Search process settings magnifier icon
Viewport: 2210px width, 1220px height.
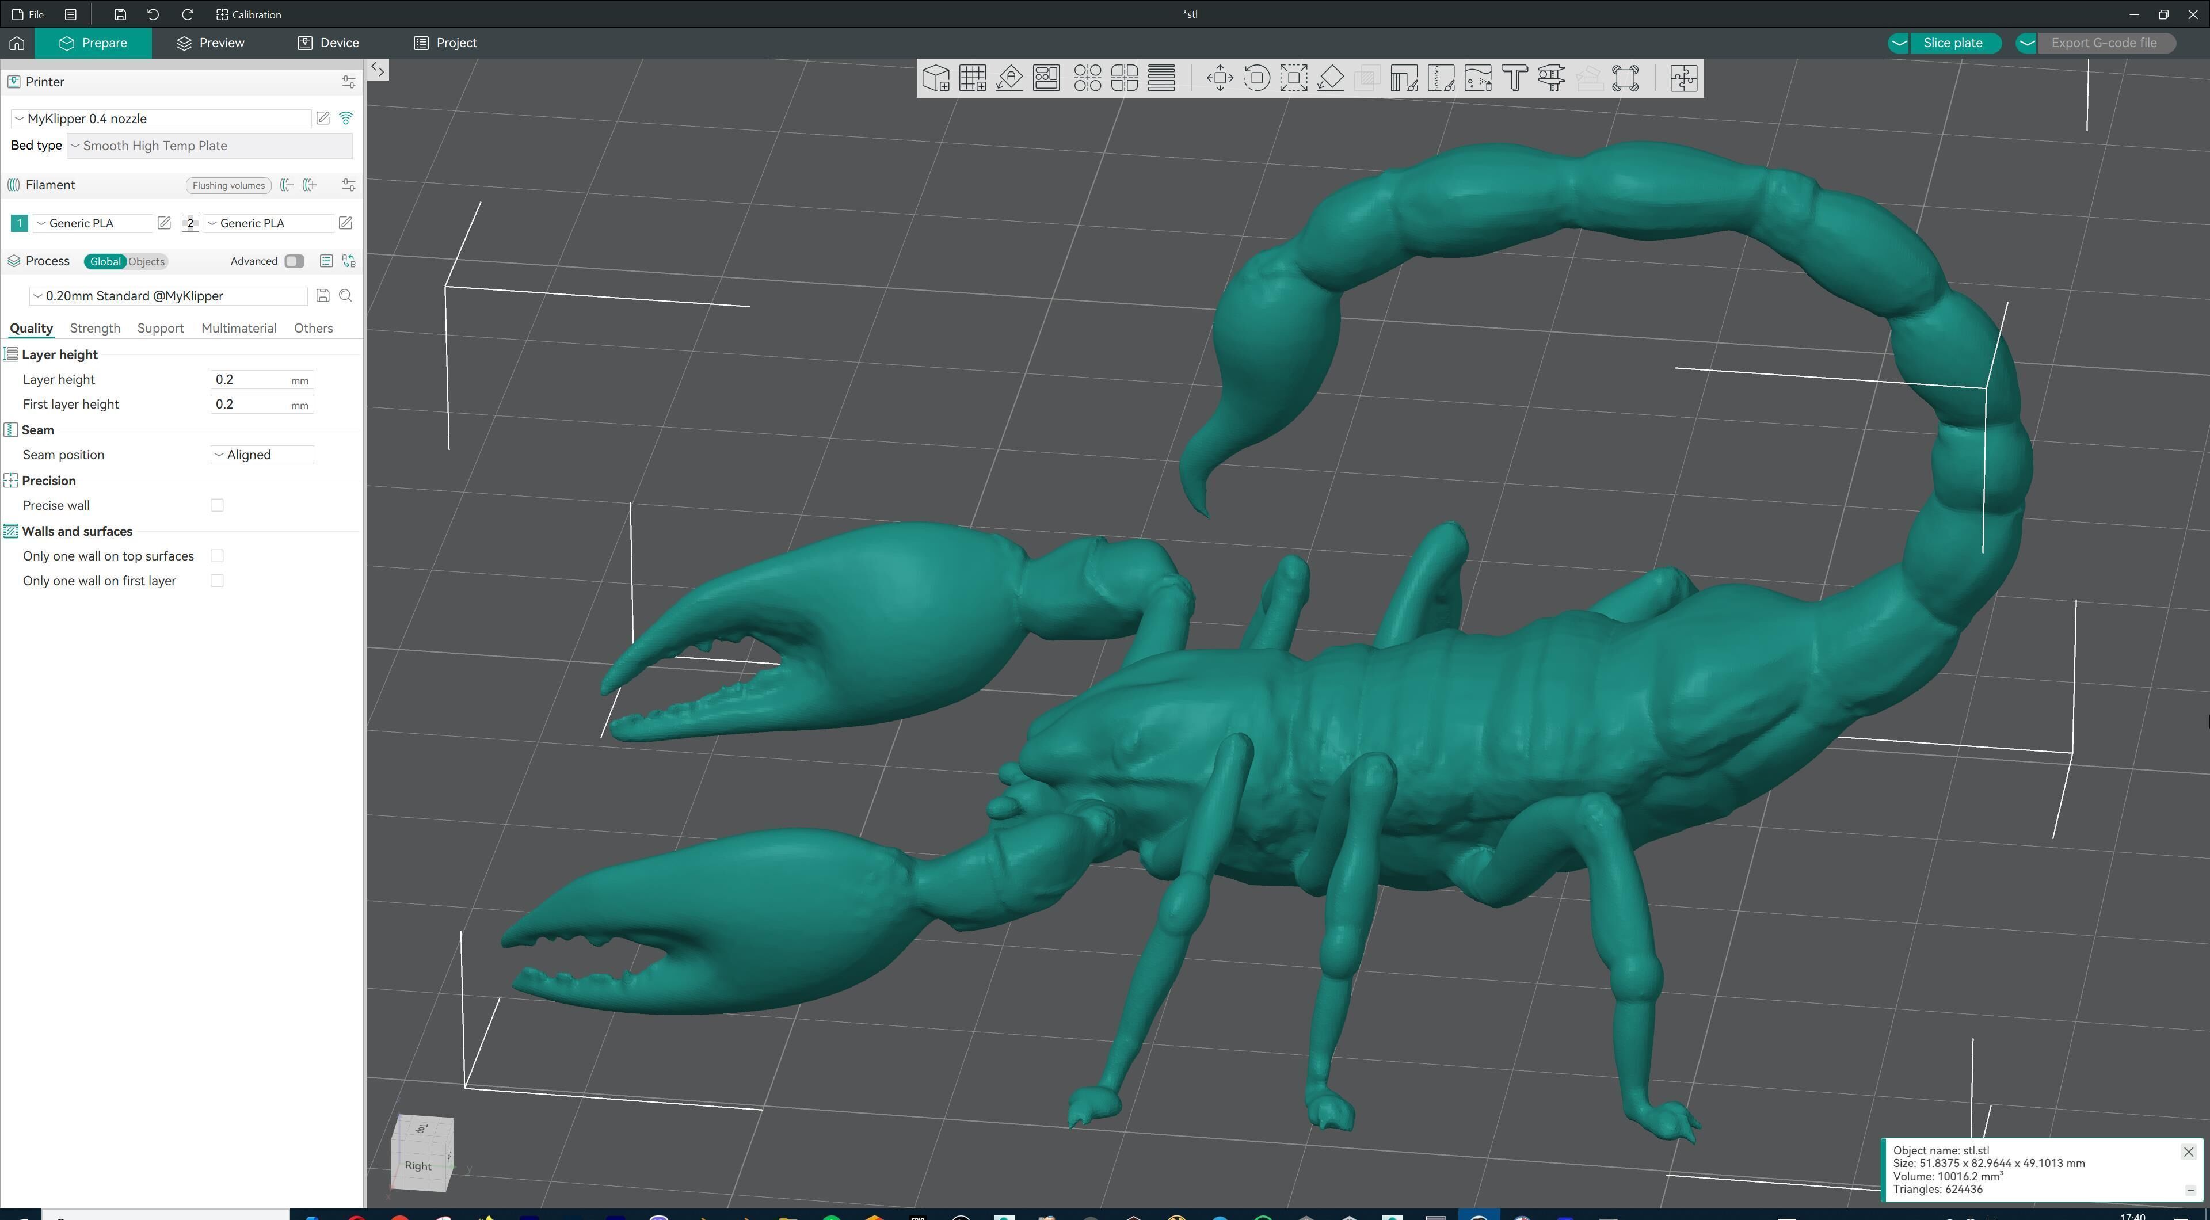tap(346, 295)
